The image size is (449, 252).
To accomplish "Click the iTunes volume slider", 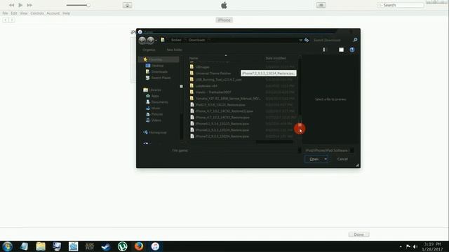I will (x=78, y=5).
